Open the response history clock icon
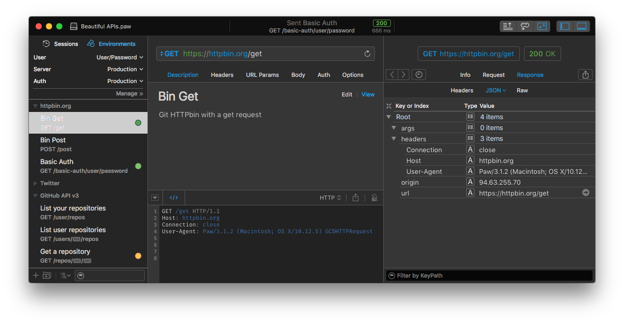 point(419,75)
